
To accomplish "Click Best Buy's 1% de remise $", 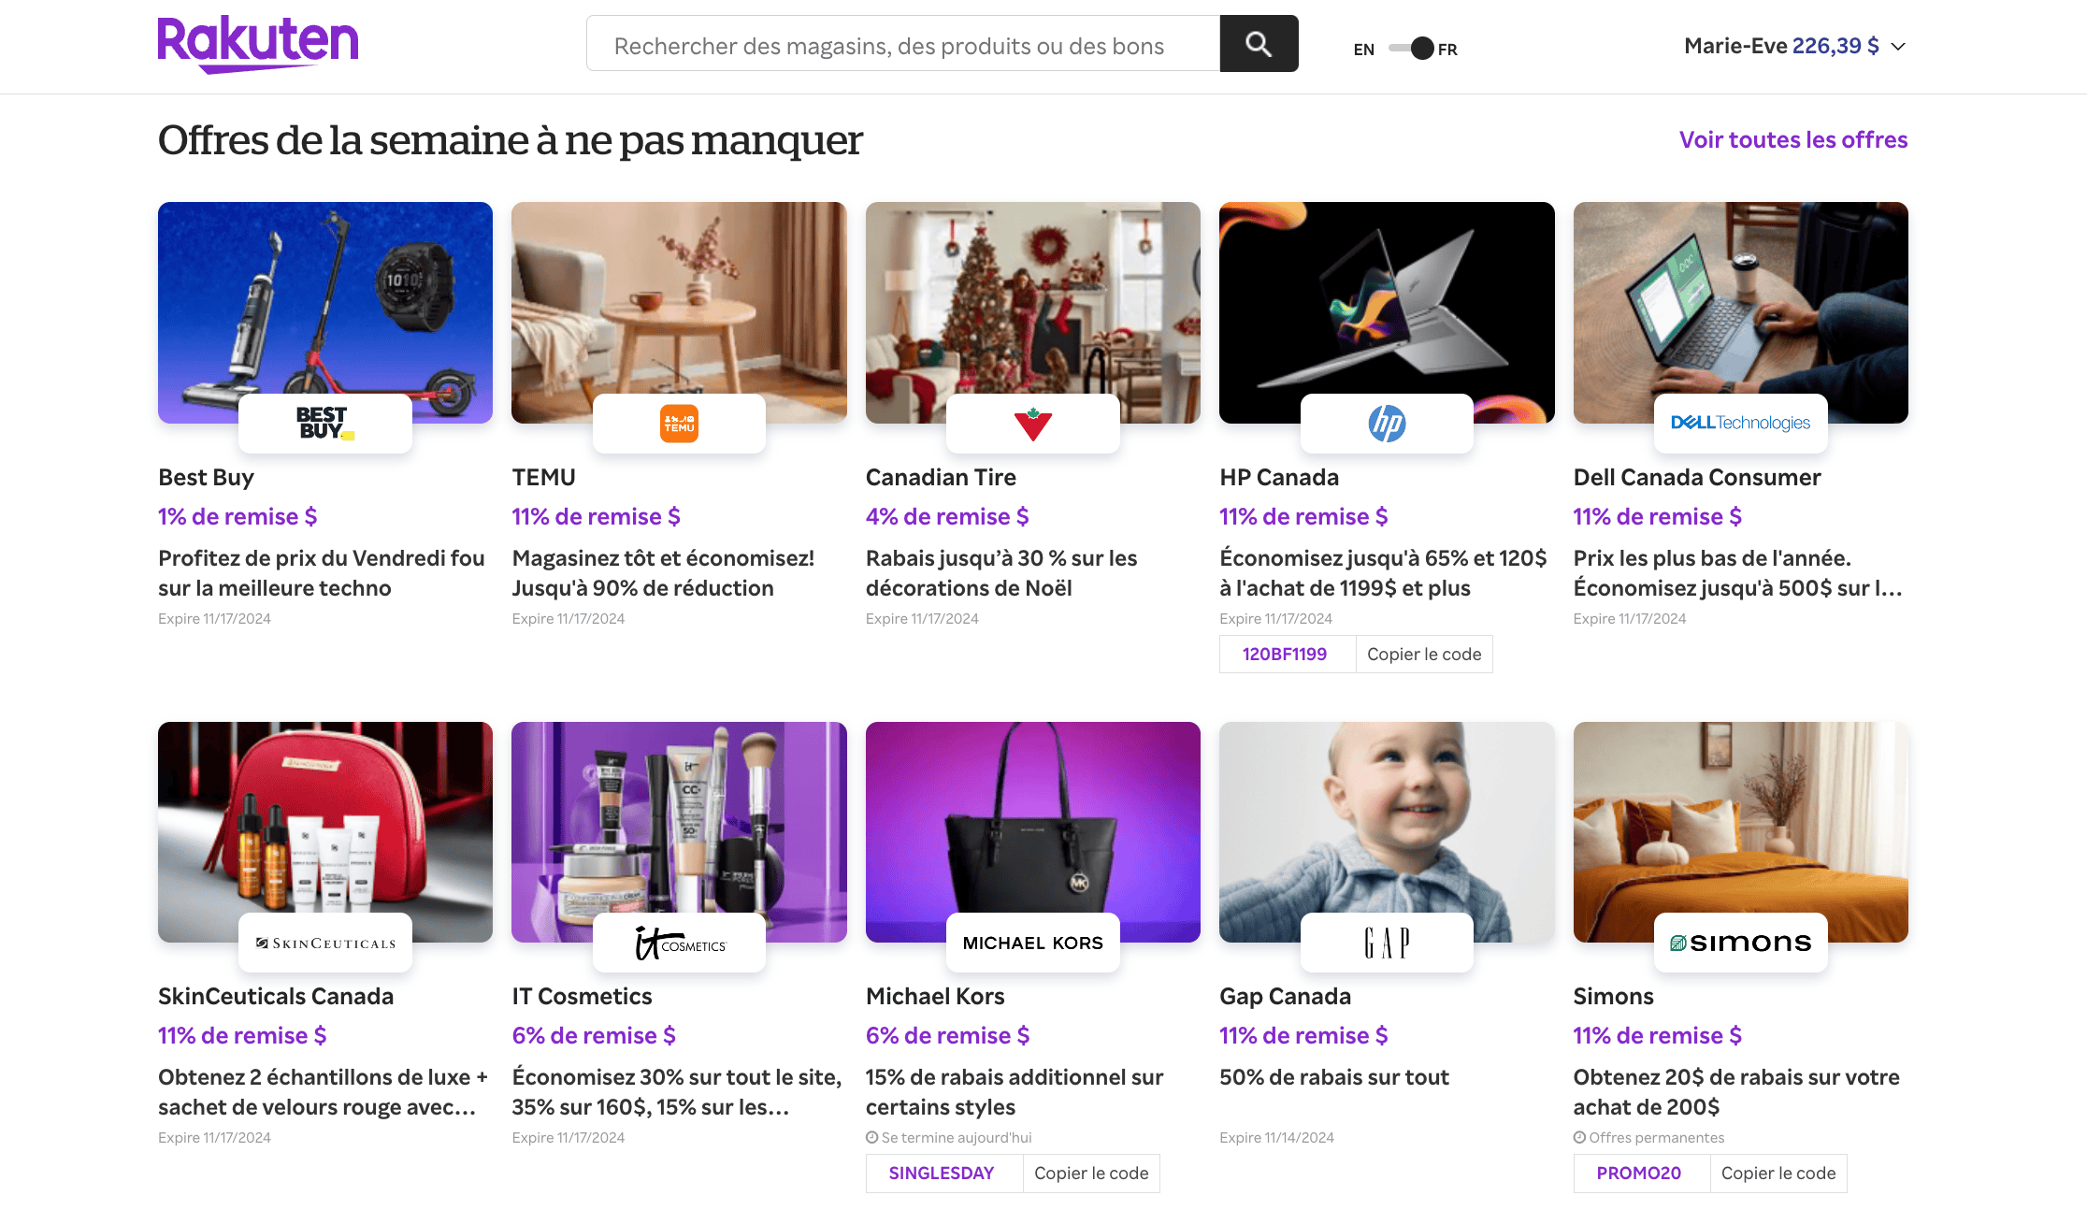I will tap(237, 517).
